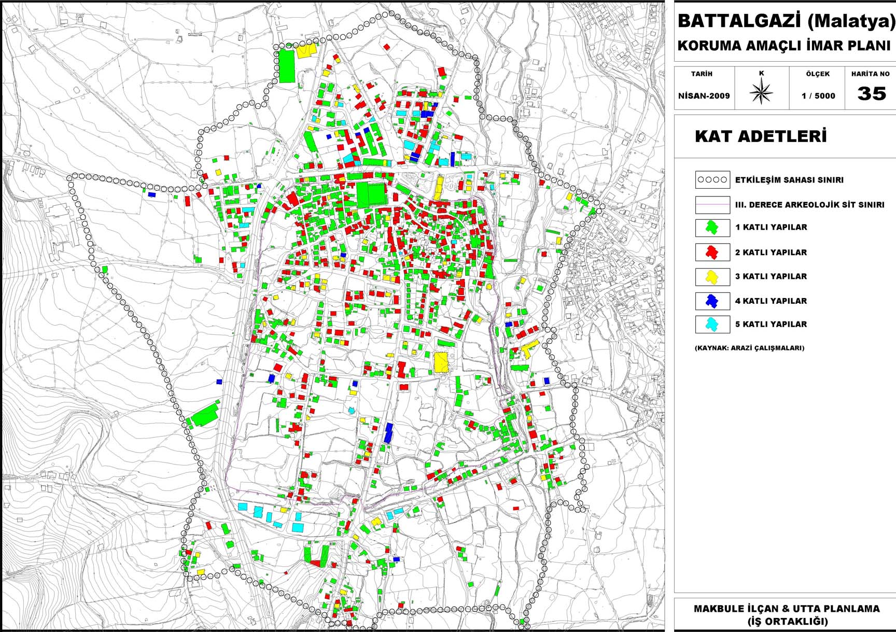Click the HARİTA NO header label
Image resolution: width=896 pixels, height=632 pixels.
tap(870, 74)
